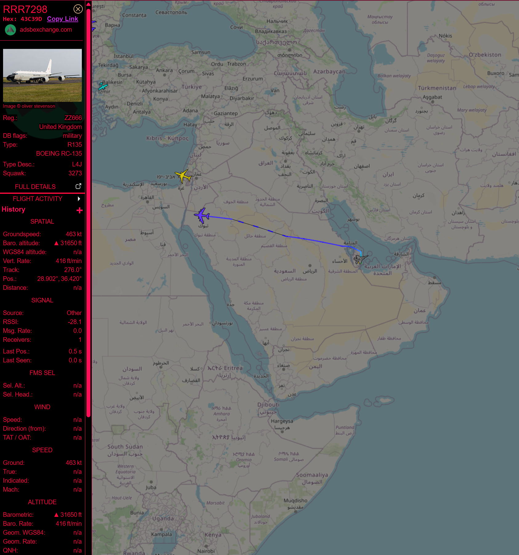Open the adsbexchange.com link
The height and width of the screenshot is (555, 519).
(46, 30)
